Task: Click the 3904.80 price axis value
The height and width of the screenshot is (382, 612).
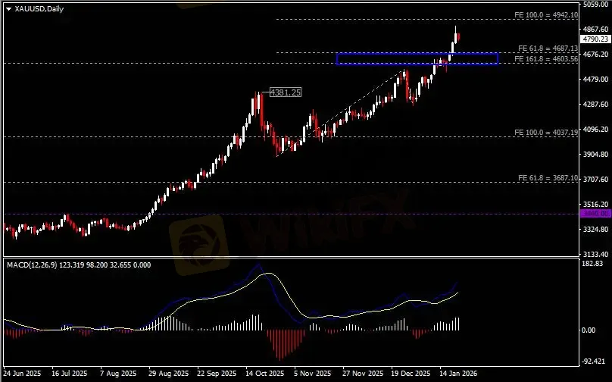Action: tap(595, 155)
